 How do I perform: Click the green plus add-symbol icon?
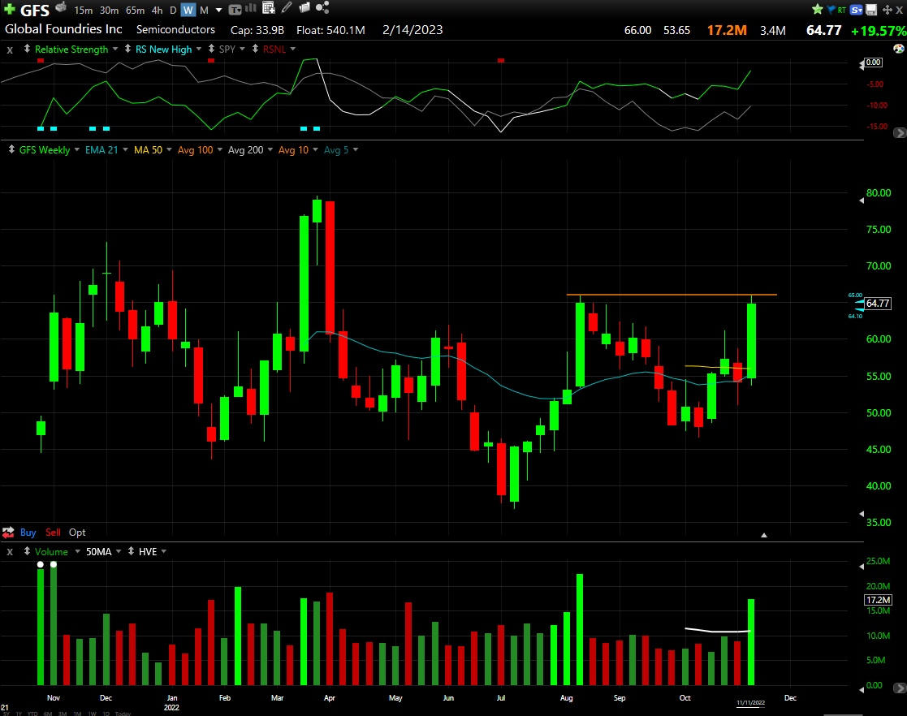tap(9, 9)
